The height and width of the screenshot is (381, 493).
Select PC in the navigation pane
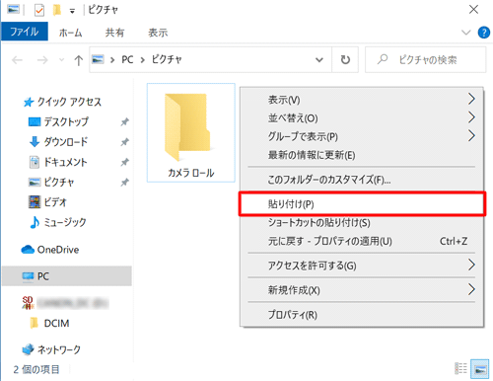tap(67, 276)
